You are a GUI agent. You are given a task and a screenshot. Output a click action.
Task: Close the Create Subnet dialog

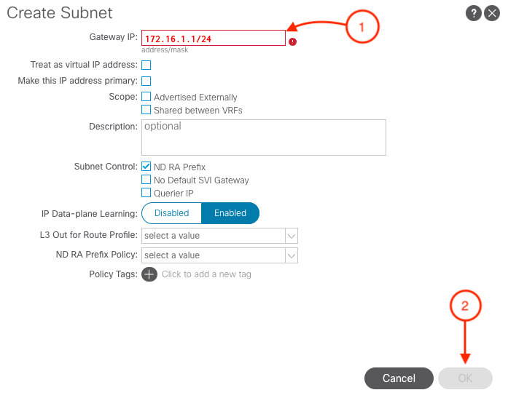tap(491, 12)
